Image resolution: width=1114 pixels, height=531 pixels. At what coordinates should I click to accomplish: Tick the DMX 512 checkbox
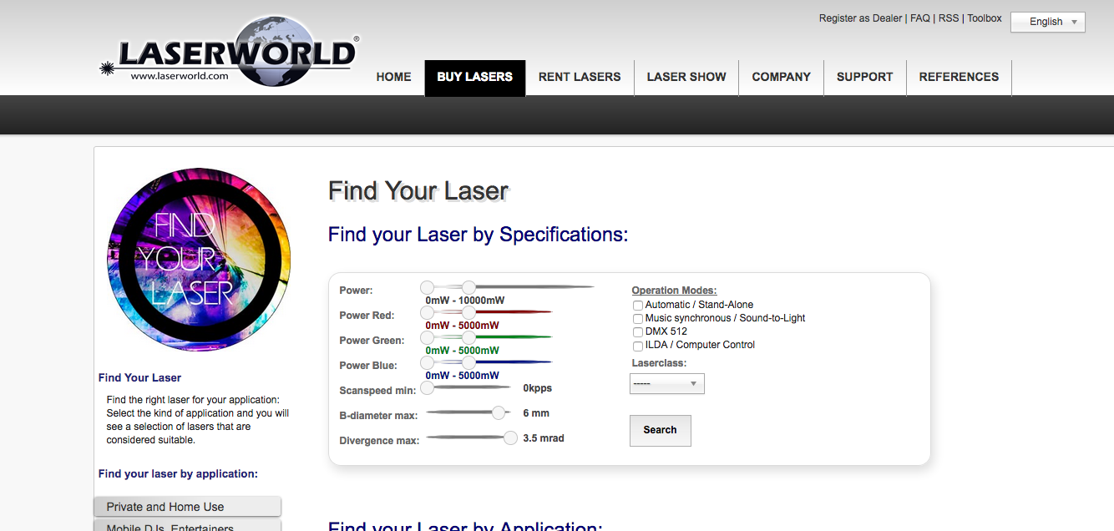pyautogui.click(x=638, y=332)
